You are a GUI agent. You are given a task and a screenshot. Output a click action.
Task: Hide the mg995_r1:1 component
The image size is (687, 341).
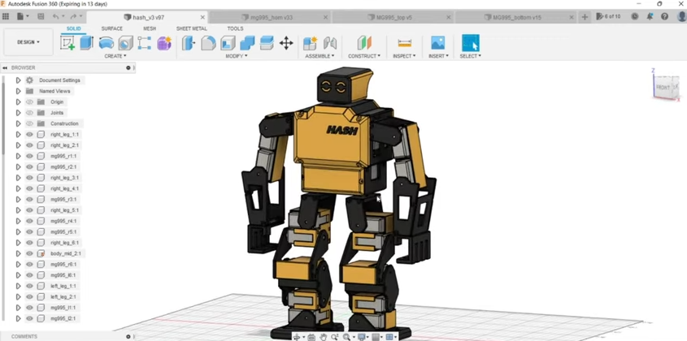point(29,156)
